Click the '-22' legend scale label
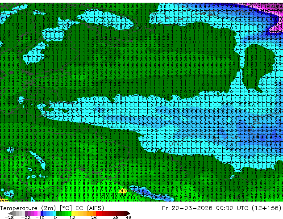The image size is (283, 219). tap(25, 217)
